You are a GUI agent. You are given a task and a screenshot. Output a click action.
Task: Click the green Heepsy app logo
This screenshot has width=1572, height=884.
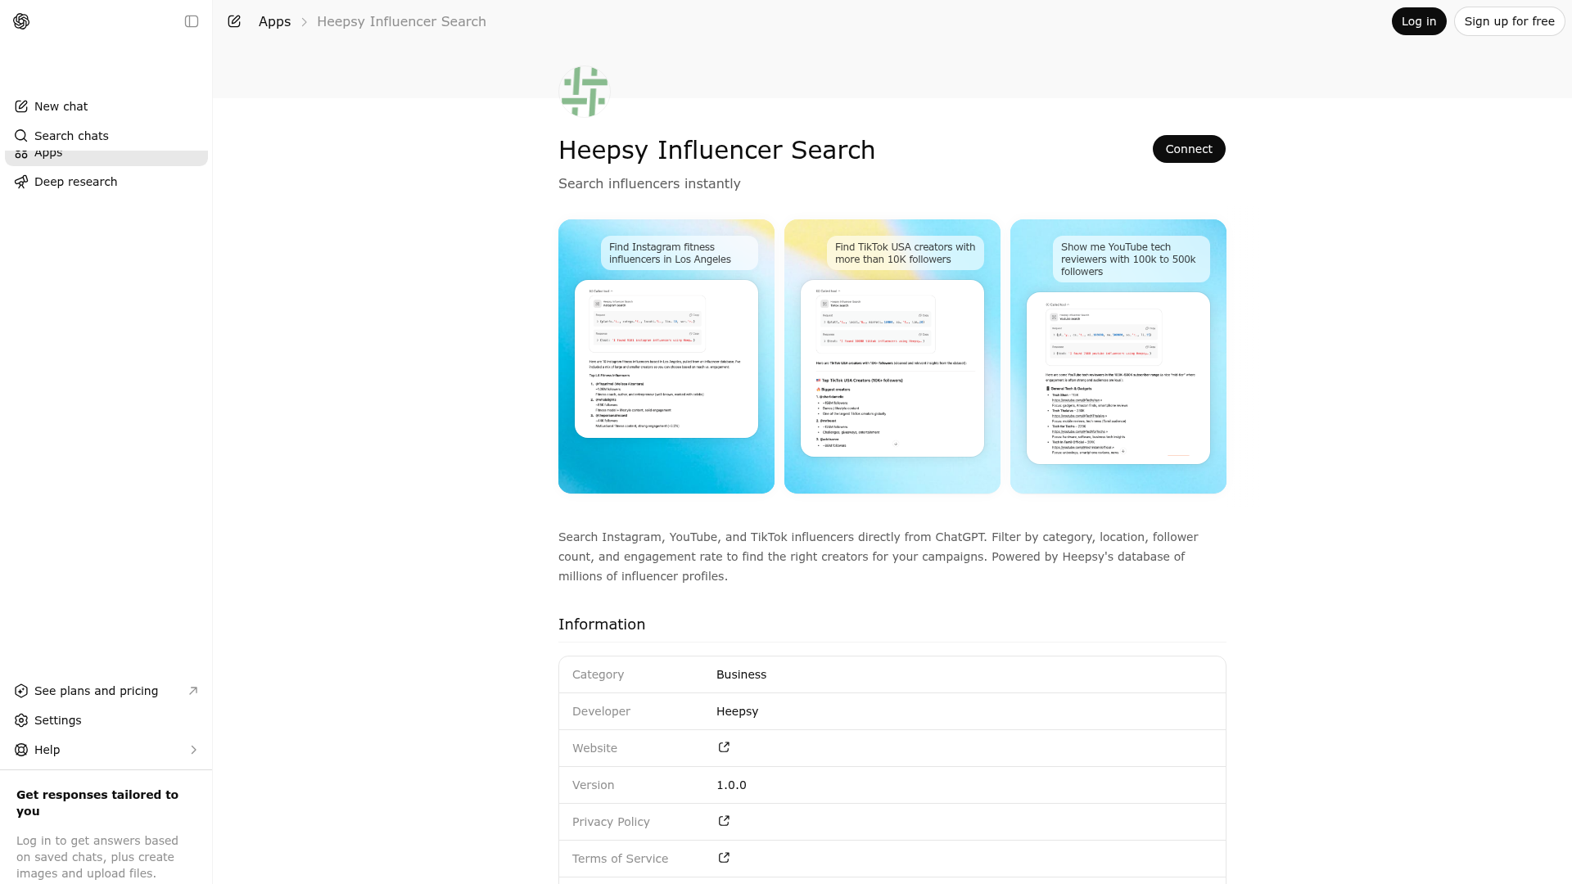585,92
